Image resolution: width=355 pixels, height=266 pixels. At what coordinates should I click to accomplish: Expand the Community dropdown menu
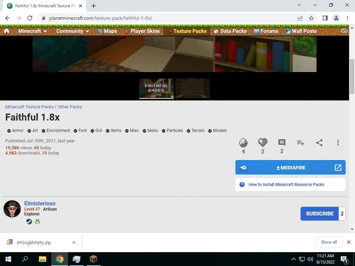(x=73, y=31)
